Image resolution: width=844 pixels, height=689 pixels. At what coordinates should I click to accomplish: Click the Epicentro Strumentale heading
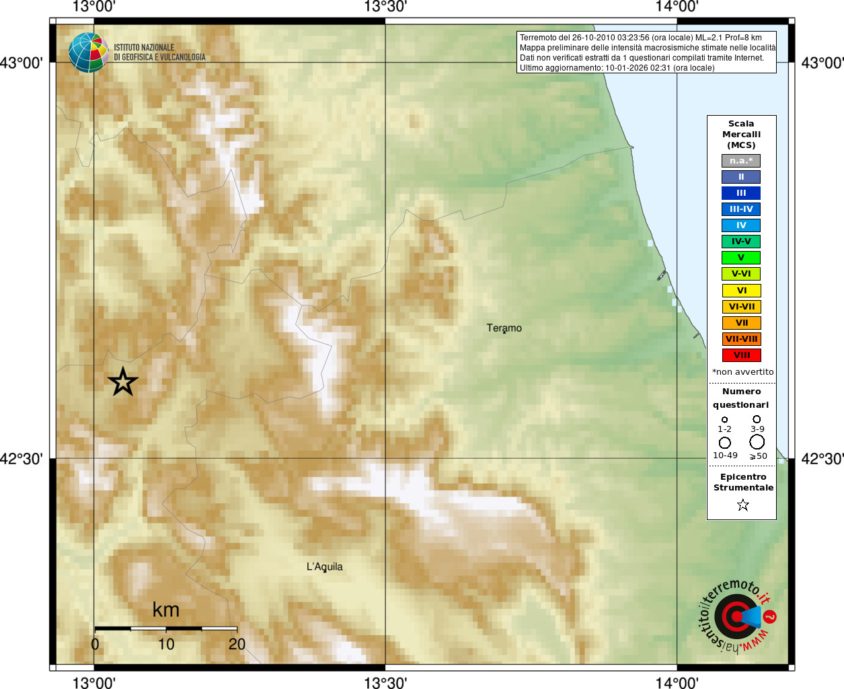pos(743,482)
